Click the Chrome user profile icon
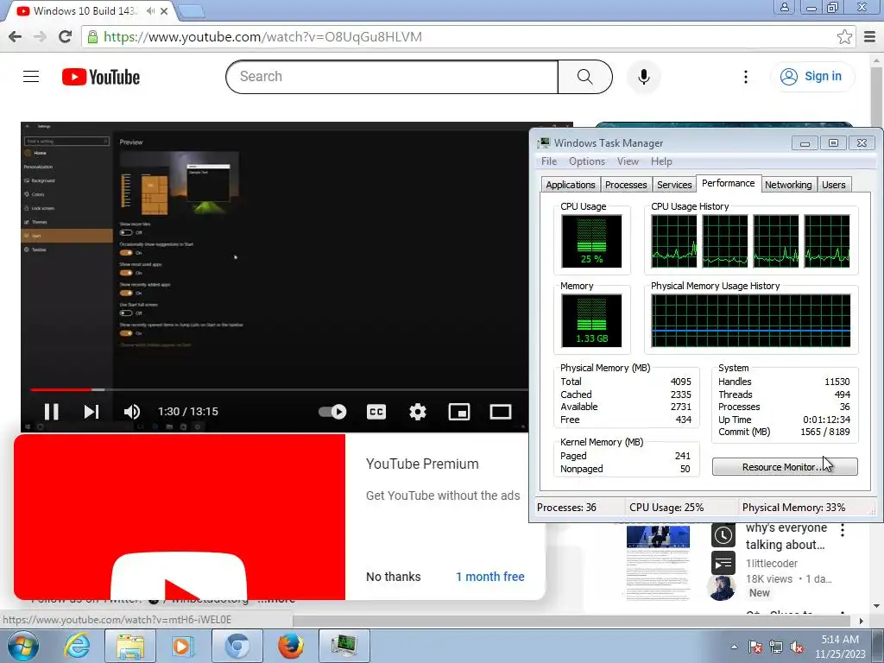Image resolution: width=884 pixels, height=663 pixels. click(x=784, y=7)
